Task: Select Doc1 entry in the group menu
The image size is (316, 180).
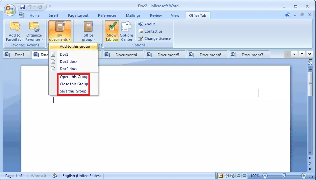Action: [74, 54]
